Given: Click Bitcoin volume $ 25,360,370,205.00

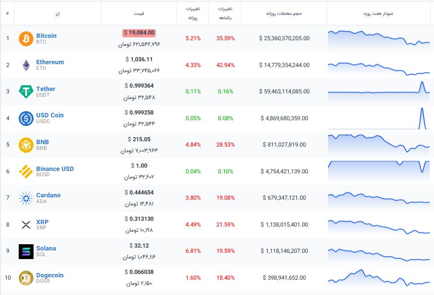Looking at the screenshot, I should [x=284, y=38].
